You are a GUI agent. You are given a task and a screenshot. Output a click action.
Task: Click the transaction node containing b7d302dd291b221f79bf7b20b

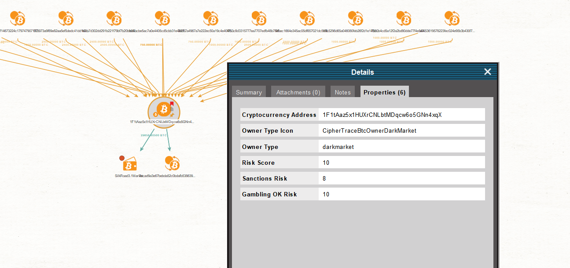[x=114, y=18]
